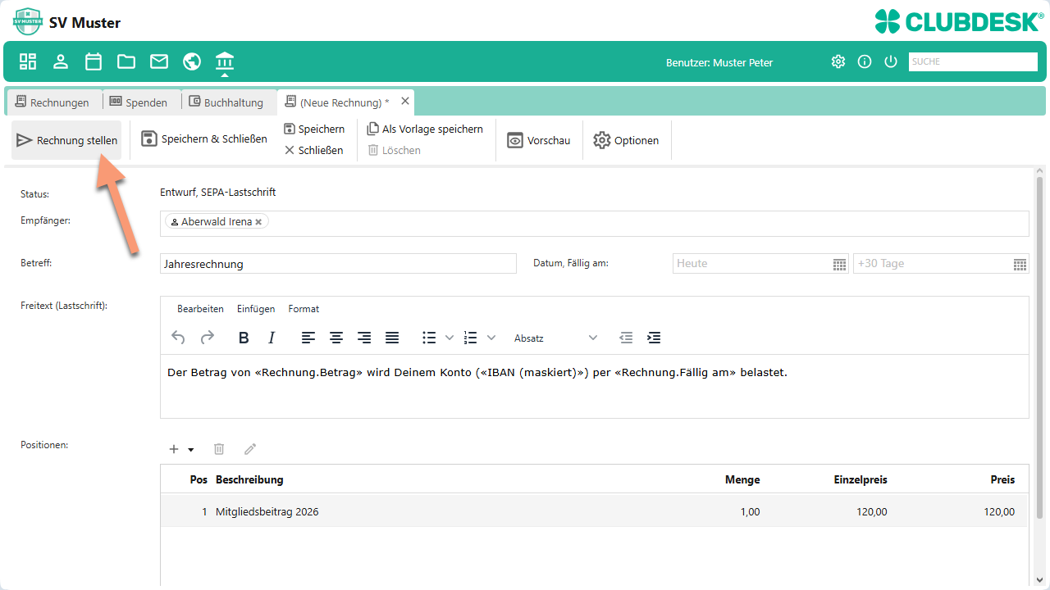
Task: Open the website globe icon
Action: coord(192,61)
